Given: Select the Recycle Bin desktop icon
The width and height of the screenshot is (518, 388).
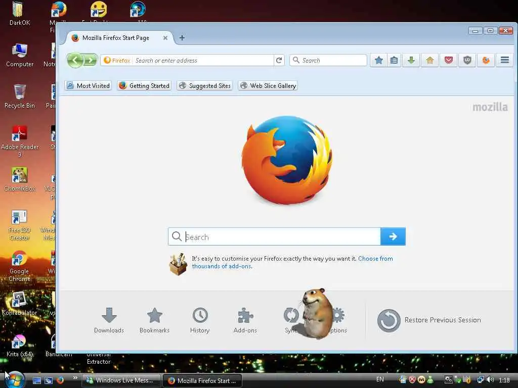Looking at the screenshot, I should coord(20,96).
